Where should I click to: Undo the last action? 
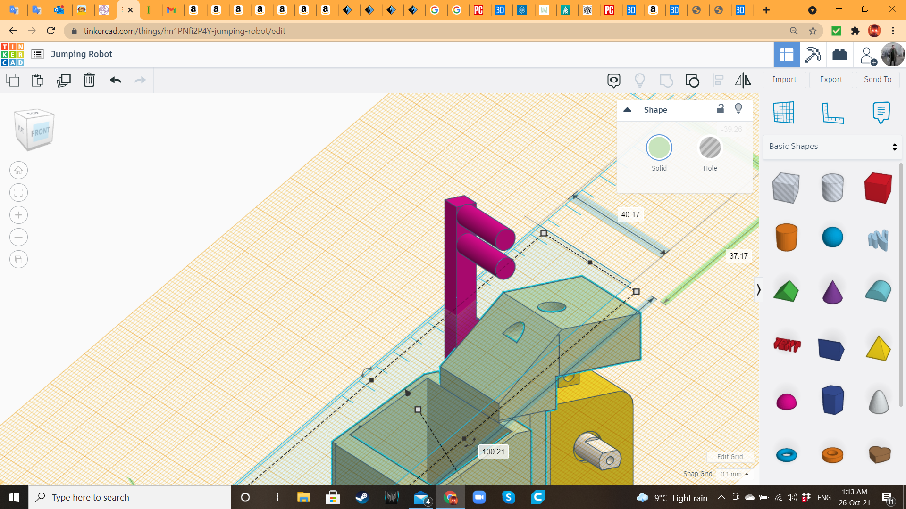pos(115,80)
